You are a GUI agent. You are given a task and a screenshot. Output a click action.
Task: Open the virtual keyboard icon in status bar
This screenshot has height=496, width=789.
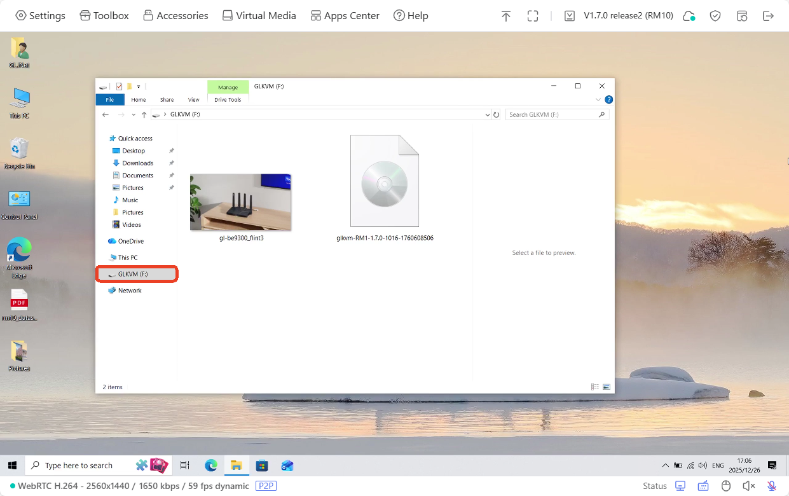point(703,485)
